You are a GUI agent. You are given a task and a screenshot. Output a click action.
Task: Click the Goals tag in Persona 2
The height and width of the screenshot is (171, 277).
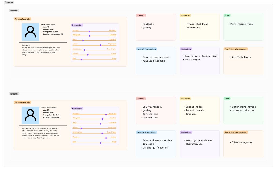pyautogui.click(x=227, y=99)
